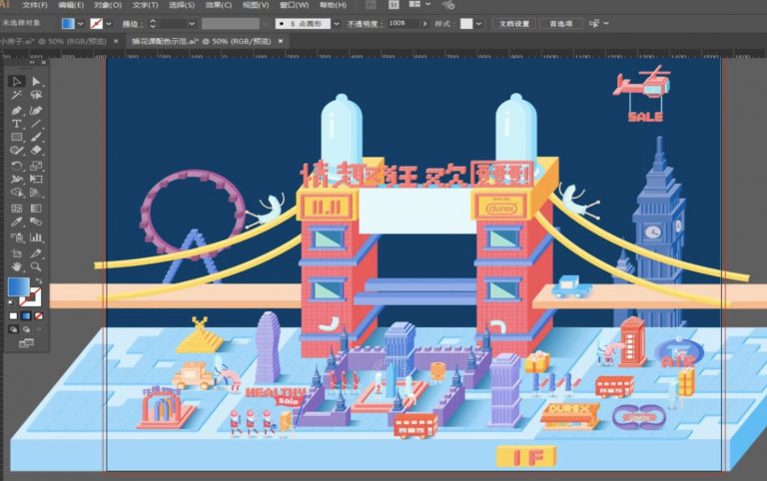Expand opacity slider arrow
This screenshot has width=767, height=481.
coord(424,24)
